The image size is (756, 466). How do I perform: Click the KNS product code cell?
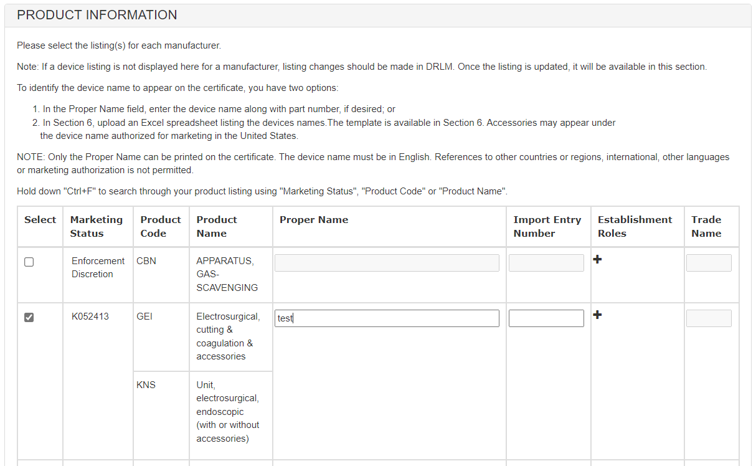click(x=146, y=385)
